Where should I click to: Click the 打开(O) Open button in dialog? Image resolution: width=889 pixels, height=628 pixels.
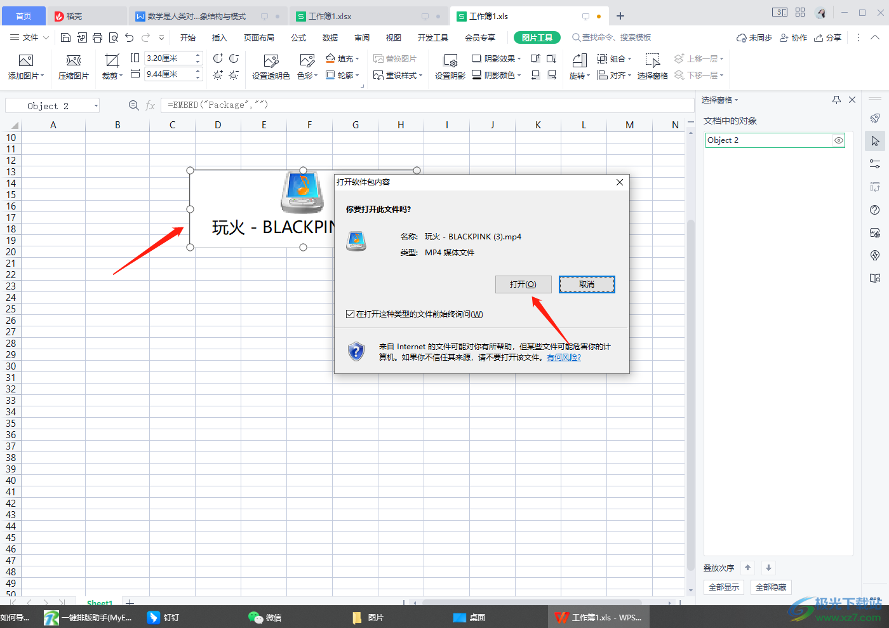(x=523, y=284)
